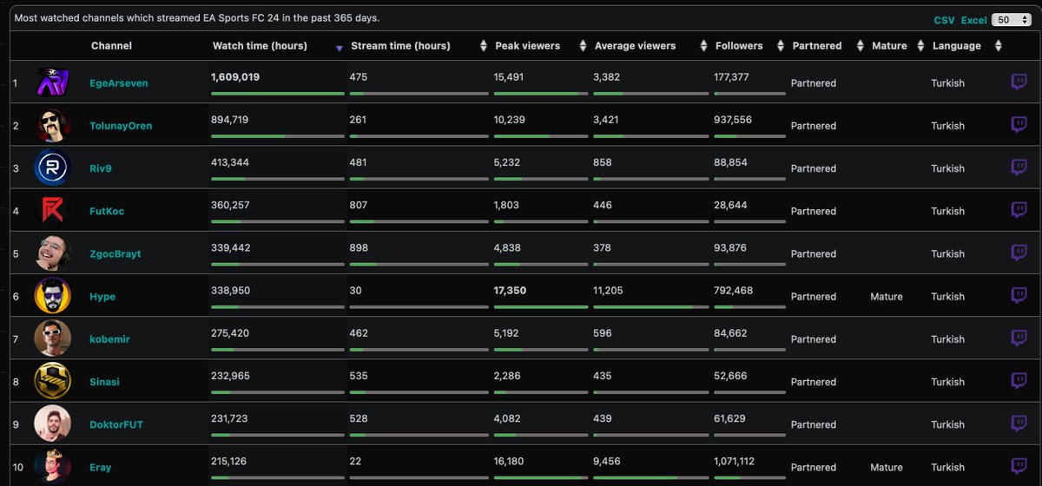Click Sinasi's avatar image
Viewport: 1042px width, 486px height.
coord(52,381)
